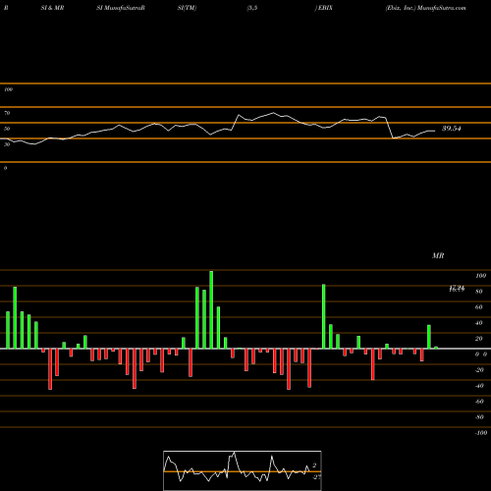Click the MR axis label 80
Screen dimensions: 491x491
coord(478,292)
